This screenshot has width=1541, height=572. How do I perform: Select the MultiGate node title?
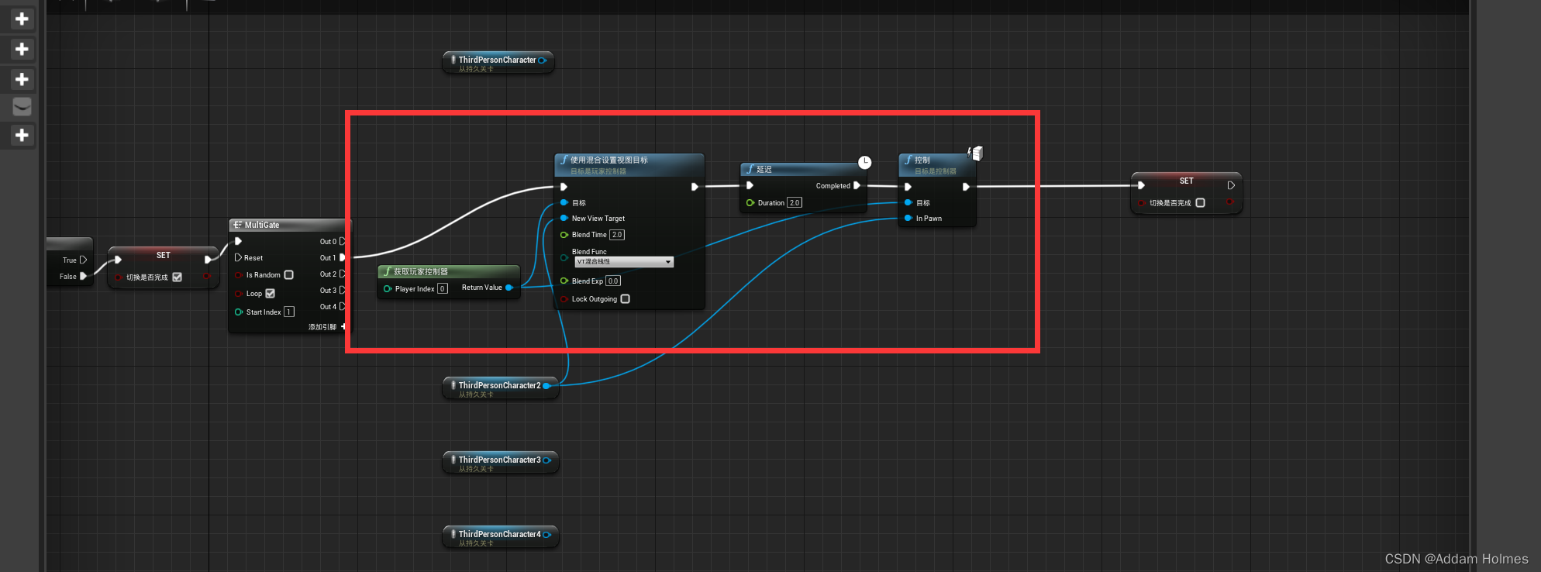(x=262, y=225)
